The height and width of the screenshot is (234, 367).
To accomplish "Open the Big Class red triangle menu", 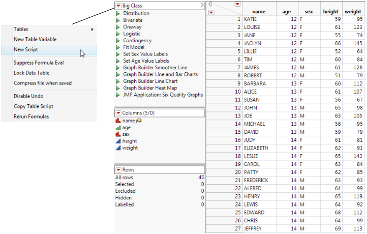I will point(118,5).
